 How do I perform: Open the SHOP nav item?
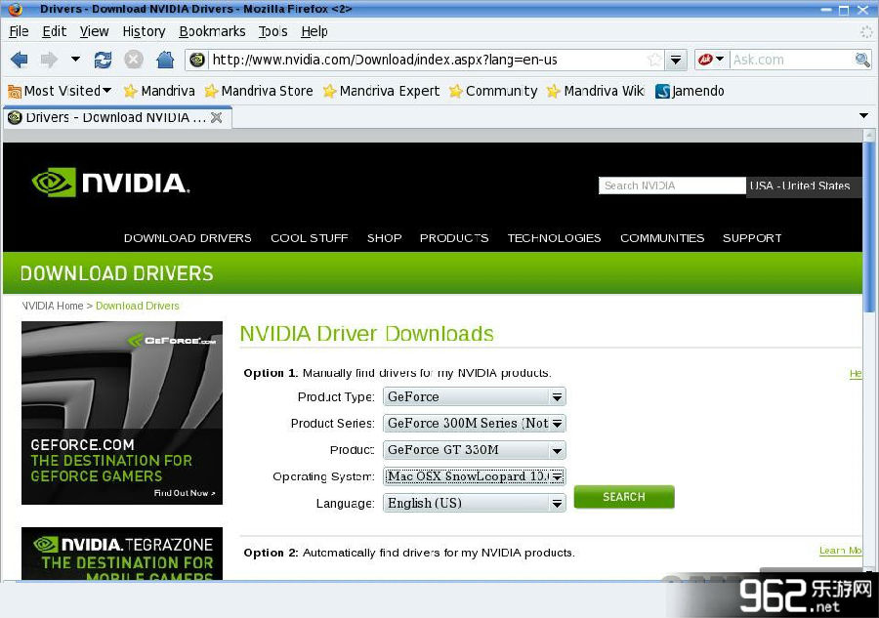click(x=384, y=238)
